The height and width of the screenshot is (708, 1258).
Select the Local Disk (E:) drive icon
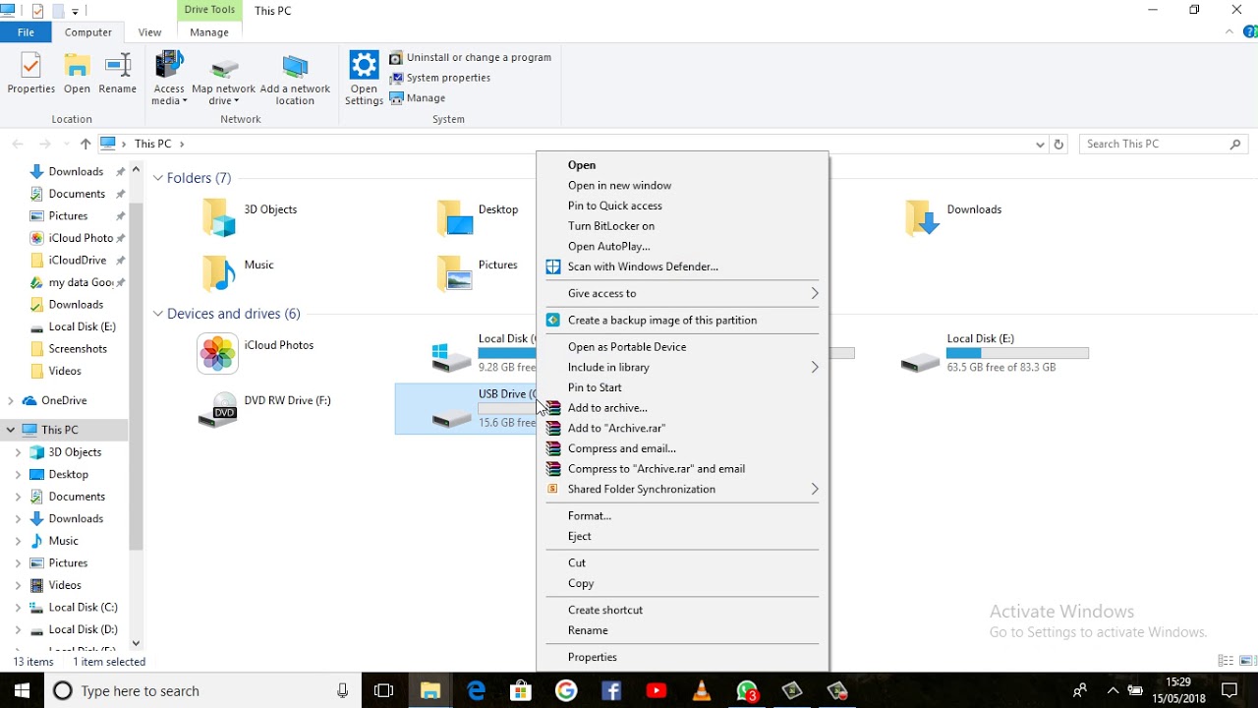[x=920, y=363]
